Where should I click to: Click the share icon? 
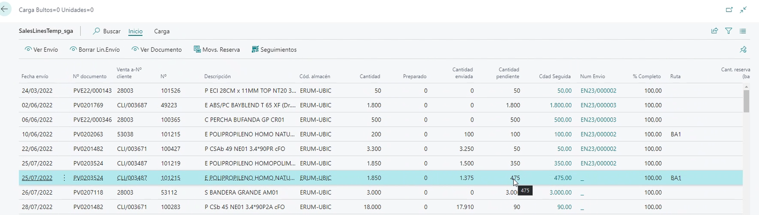pyautogui.click(x=715, y=31)
